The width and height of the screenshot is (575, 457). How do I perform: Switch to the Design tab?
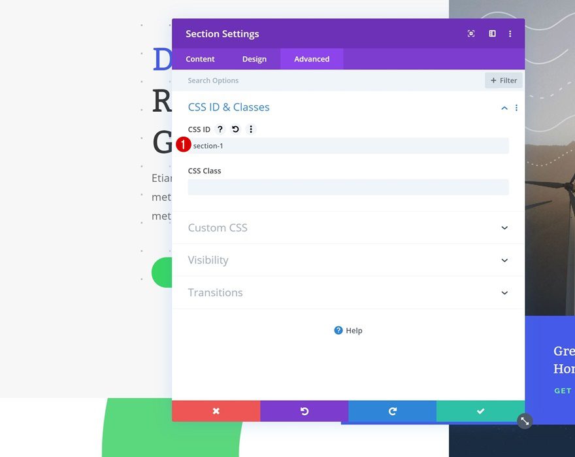coord(254,59)
